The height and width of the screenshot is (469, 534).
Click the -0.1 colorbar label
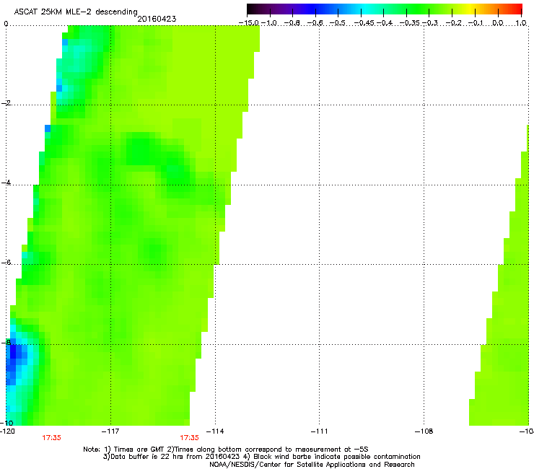pyautogui.click(x=476, y=23)
